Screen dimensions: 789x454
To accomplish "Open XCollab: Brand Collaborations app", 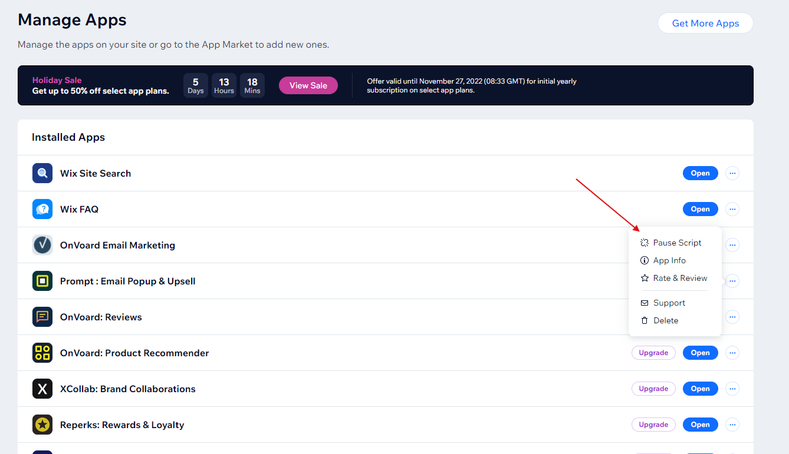I will [701, 389].
